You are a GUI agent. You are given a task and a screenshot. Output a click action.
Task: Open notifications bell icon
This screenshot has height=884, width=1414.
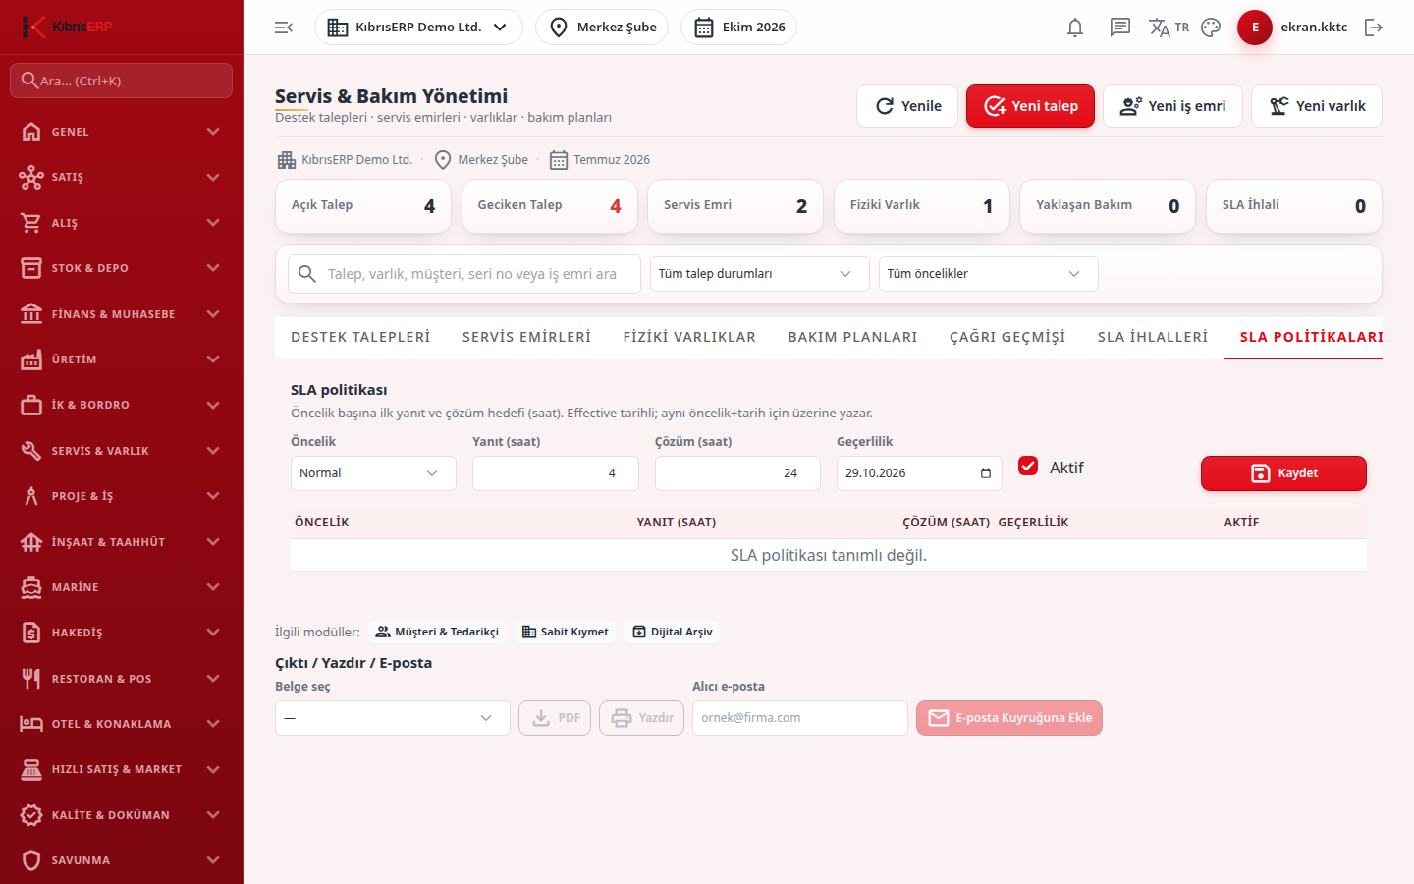click(1075, 28)
